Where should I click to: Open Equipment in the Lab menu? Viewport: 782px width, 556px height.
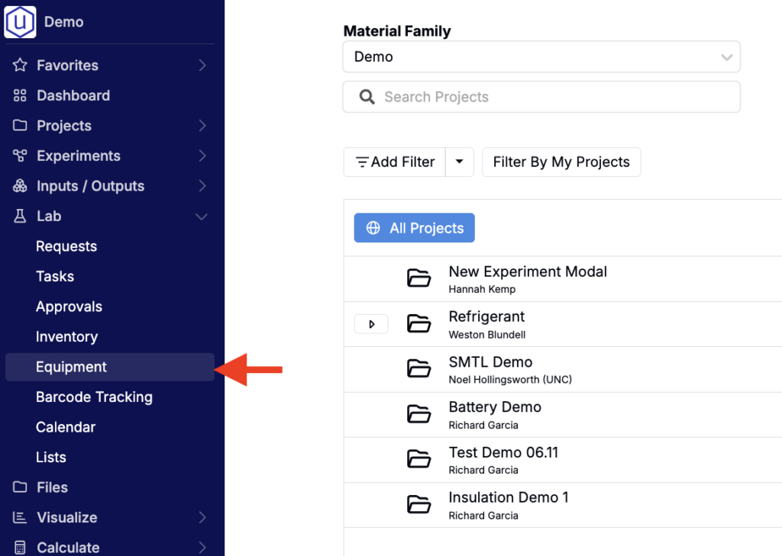[71, 367]
